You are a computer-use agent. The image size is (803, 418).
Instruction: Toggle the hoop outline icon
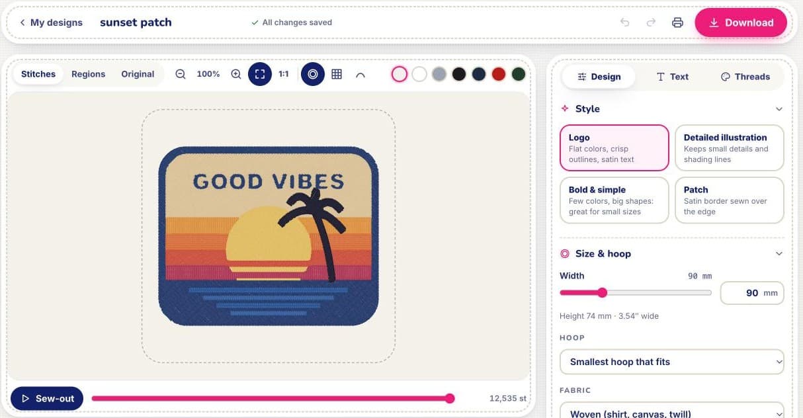pos(313,74)
